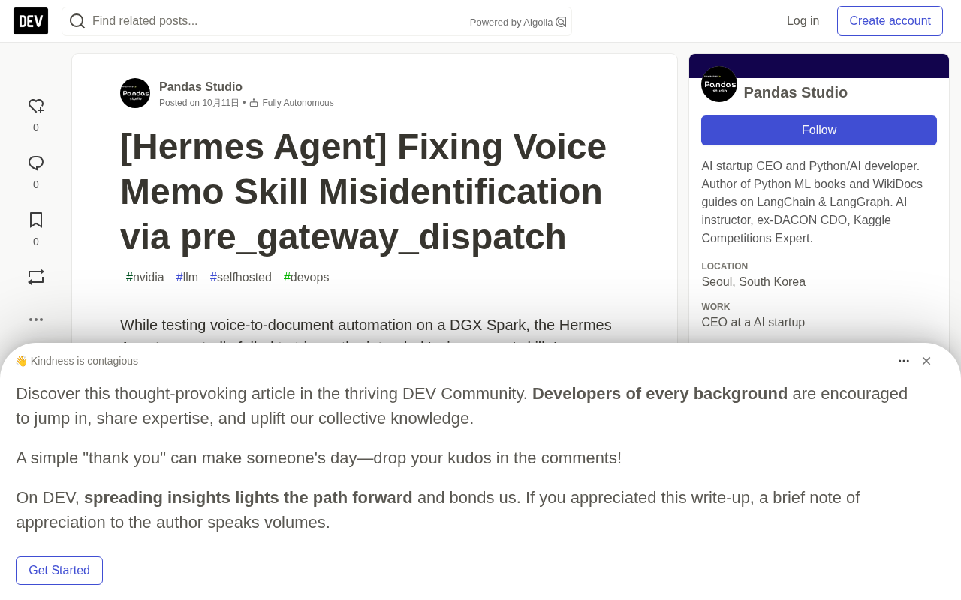Open the Pandas Studio author avatar in post header
Screen dimensions: 961x600
[x=135, y=93]
